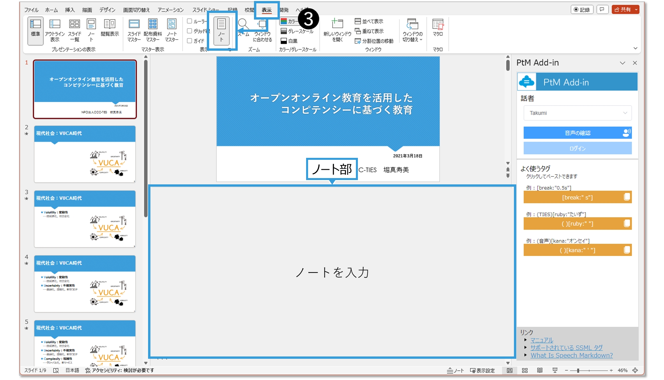Image resolution: width=664 pixels, height=380 pixels.
Task: Collapse the ribbon with the chevron
Action: click(x=635, y=48)
